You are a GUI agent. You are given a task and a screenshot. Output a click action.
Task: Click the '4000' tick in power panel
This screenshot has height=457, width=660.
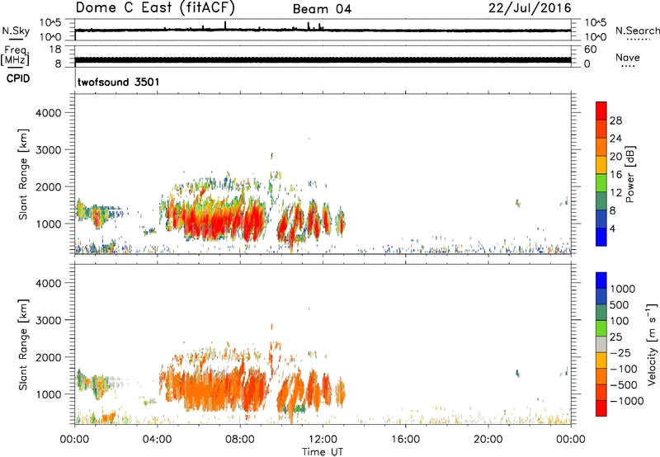point(49,113)
